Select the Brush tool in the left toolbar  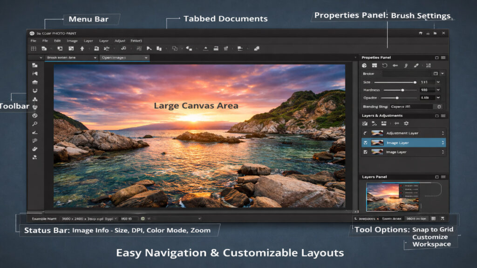pos(34,149)
